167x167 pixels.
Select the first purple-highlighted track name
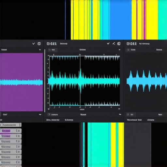coord(6,131)
